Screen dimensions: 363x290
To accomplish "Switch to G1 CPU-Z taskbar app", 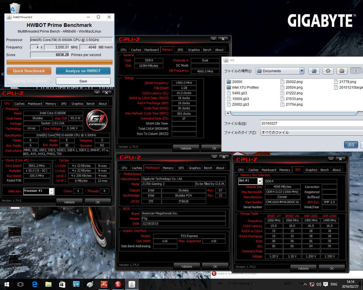I will tap(104, 284).
